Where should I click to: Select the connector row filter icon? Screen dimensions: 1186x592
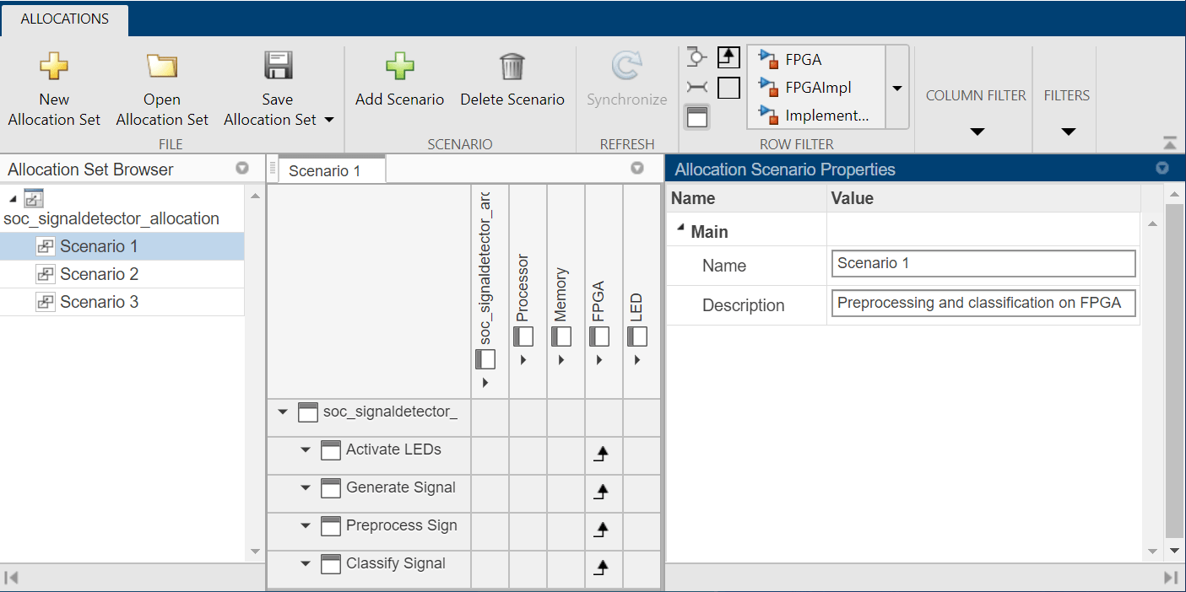click(x=696, y=87)
